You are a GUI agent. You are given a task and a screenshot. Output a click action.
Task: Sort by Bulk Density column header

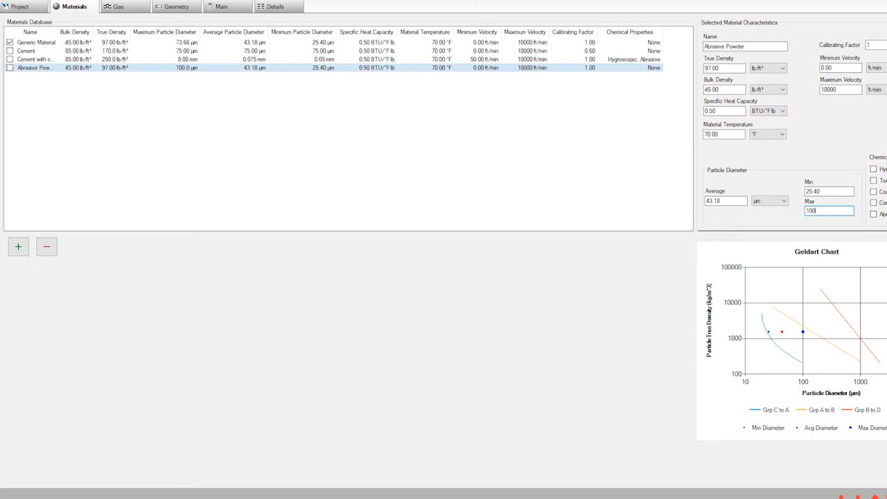click(x=74, y=32)
